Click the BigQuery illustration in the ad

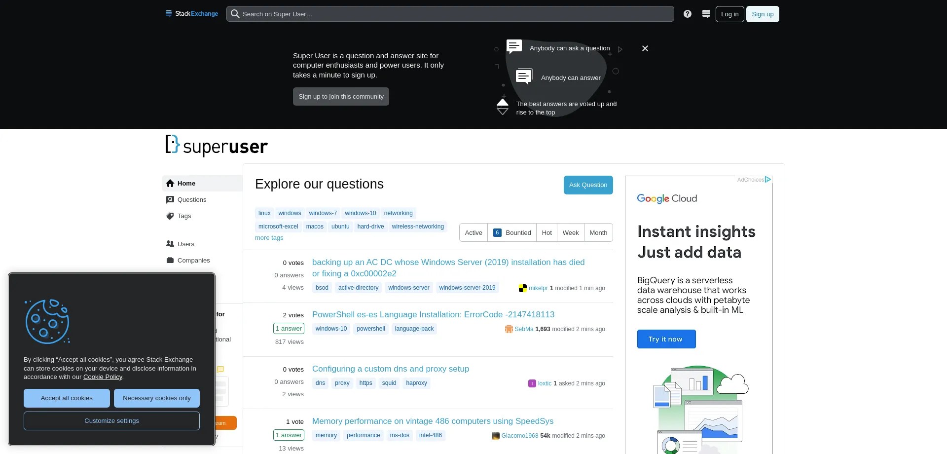(x=700, y=410)
